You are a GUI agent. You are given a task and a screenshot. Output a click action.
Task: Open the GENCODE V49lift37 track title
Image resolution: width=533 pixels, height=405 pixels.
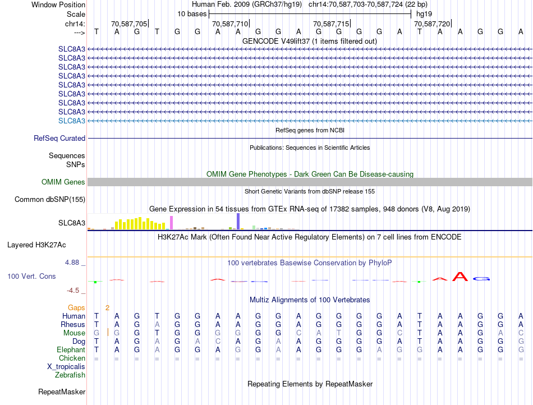(x=310, y=41)
